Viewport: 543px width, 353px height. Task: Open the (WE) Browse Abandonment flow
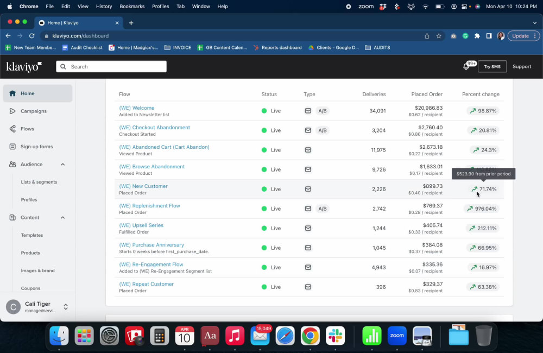(x=151, y=167)
